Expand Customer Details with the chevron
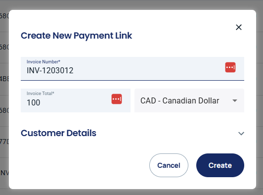Screen dimensions: 263x195 click(241, 133)
